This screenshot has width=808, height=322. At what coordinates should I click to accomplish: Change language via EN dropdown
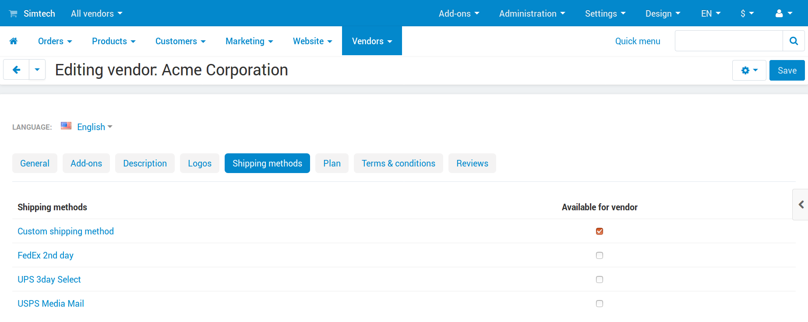tap(711, 14)
